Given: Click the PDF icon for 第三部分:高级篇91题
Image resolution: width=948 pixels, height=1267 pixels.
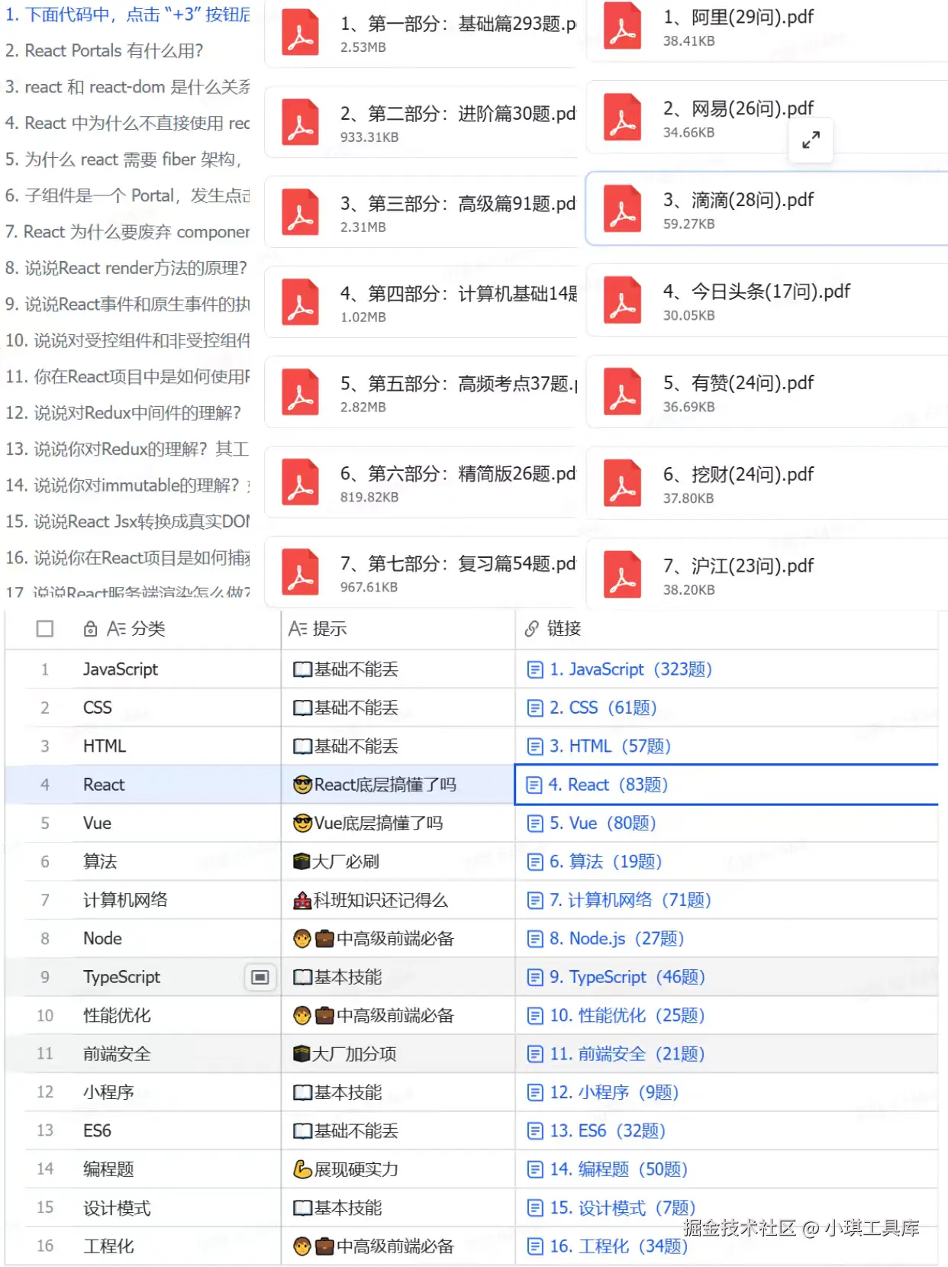Looking at the screenshot, I should click(x=300, y=212).
